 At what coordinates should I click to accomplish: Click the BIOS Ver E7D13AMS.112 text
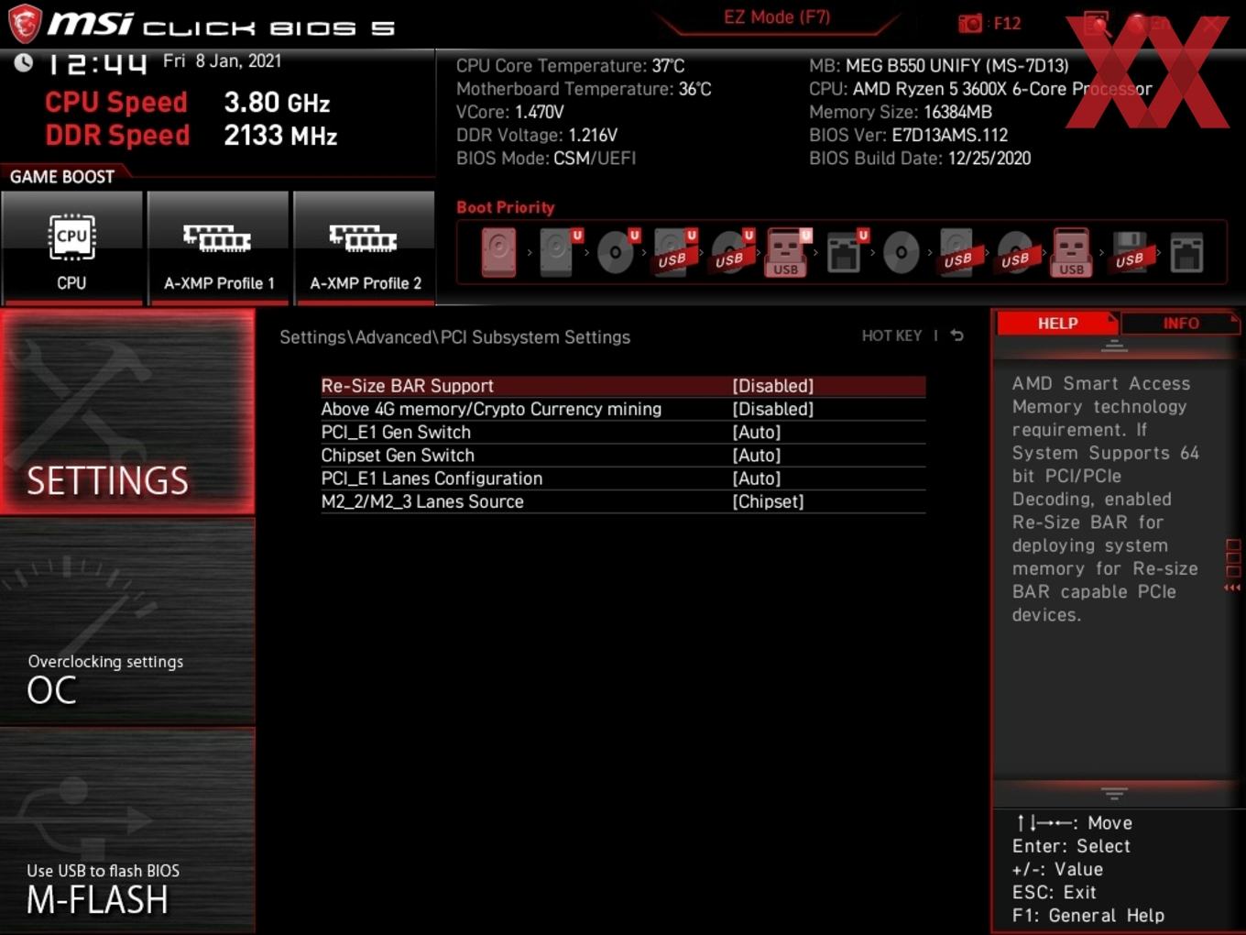point(908,135)
